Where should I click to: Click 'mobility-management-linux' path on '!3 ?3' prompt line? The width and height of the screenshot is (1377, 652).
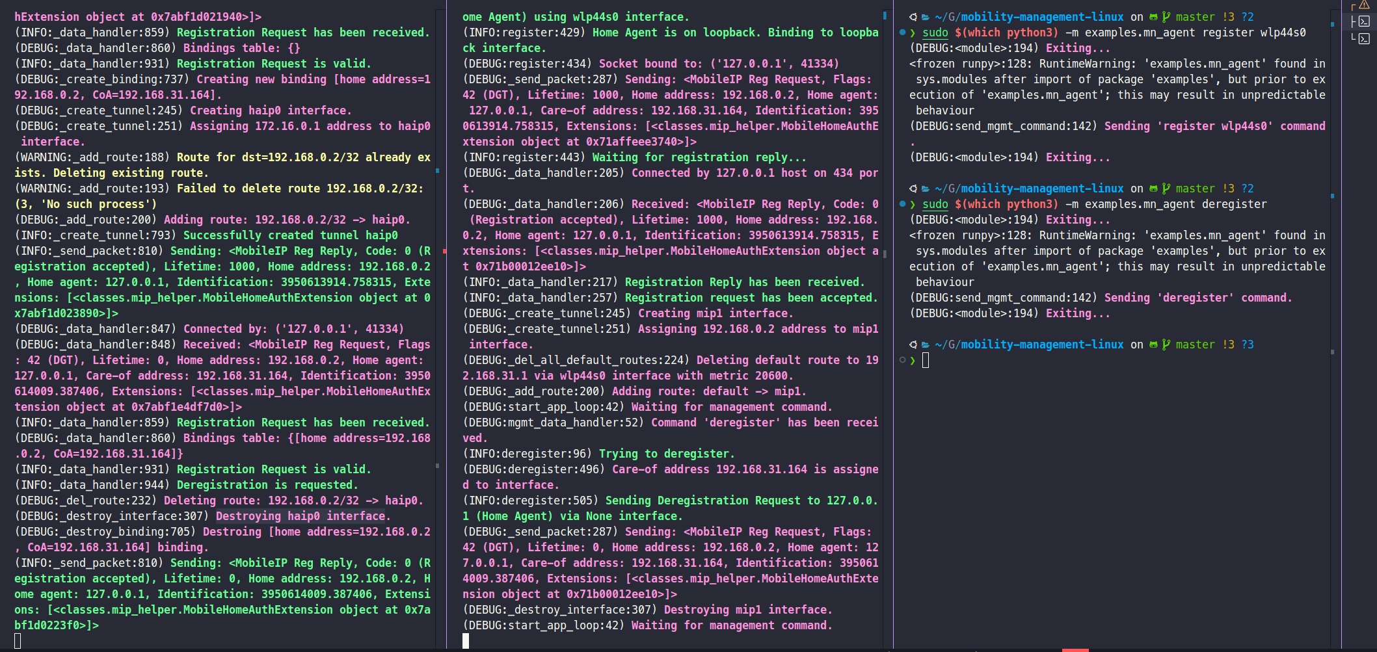(1043, 345)
